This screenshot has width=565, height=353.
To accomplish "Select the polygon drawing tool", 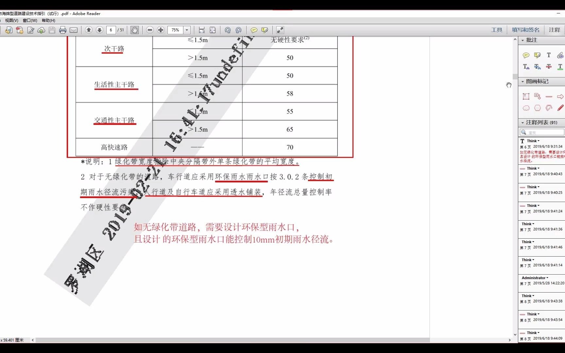I will coord(537,108).
